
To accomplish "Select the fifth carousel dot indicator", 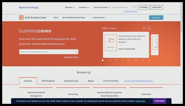I will 129,60.
